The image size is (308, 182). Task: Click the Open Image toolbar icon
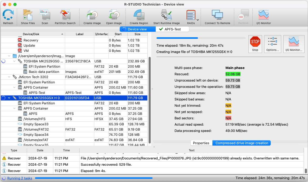point(114,17)
